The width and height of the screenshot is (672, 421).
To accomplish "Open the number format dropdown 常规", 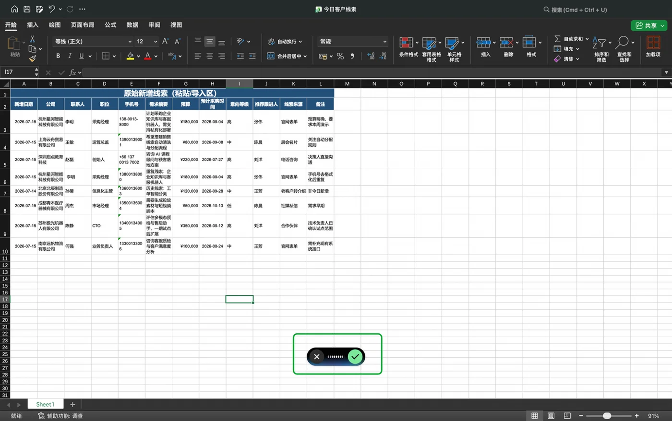I will [352, 41].
